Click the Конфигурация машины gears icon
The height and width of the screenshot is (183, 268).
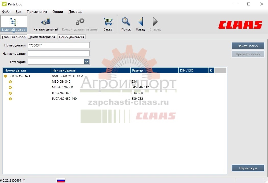coord(80,22)
